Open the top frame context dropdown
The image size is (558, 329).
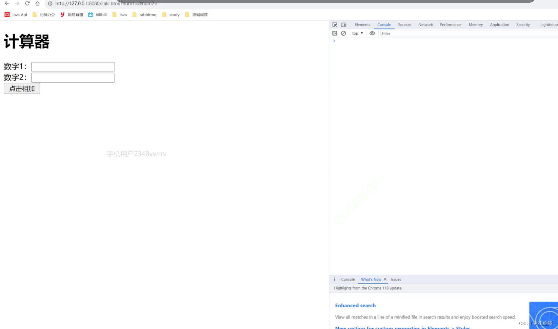tap(357, 33)
